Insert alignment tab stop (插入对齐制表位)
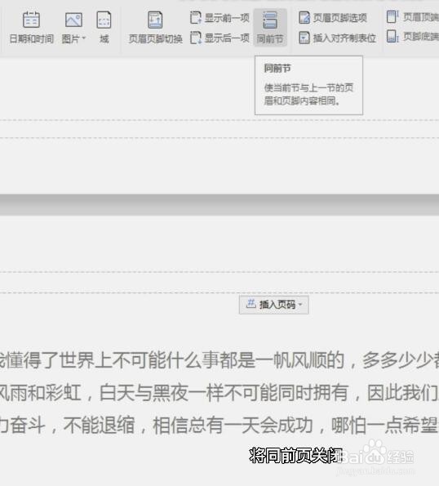Viewport: 439px width, 486px height. [337, 38]
